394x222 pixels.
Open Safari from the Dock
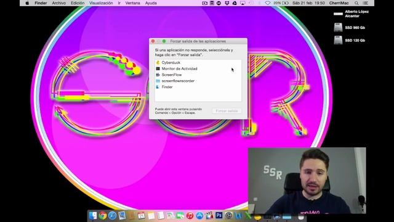click(x=112, y=215)
